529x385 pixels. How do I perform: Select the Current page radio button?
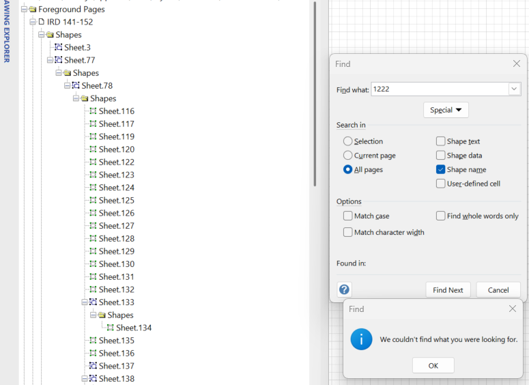pyautogui.click(x=348, y=156)
